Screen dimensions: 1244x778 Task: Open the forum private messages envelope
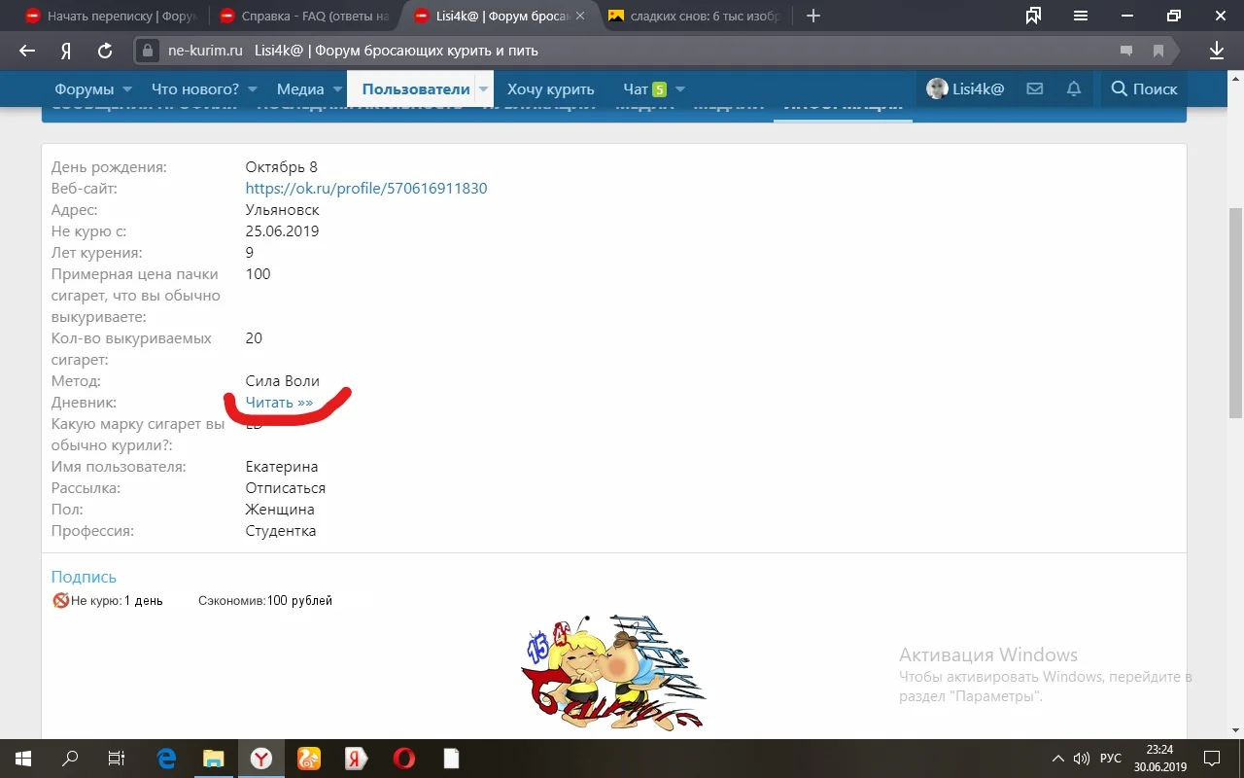1035,88
